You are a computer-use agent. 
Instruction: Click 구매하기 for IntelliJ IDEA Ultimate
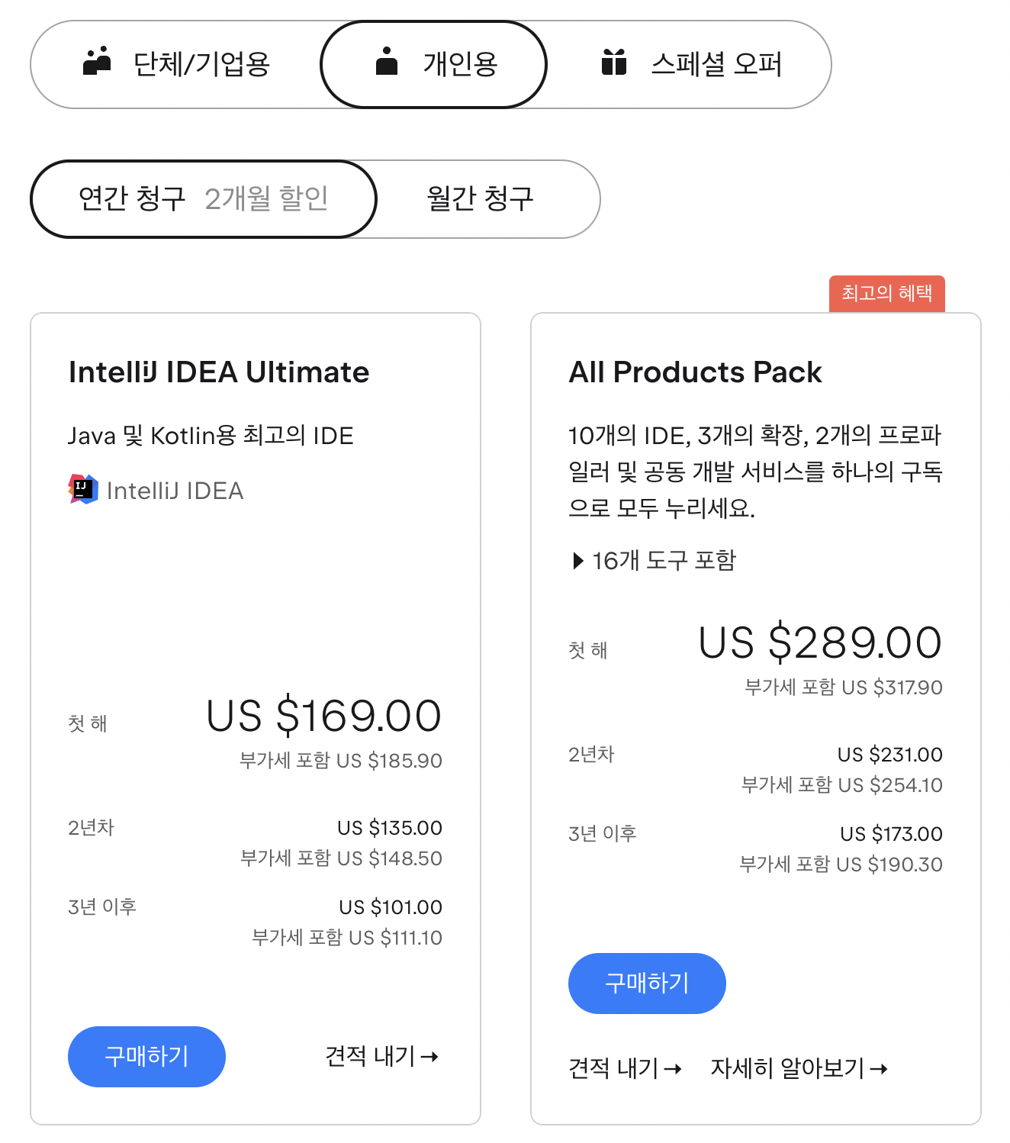[146, 1057]
